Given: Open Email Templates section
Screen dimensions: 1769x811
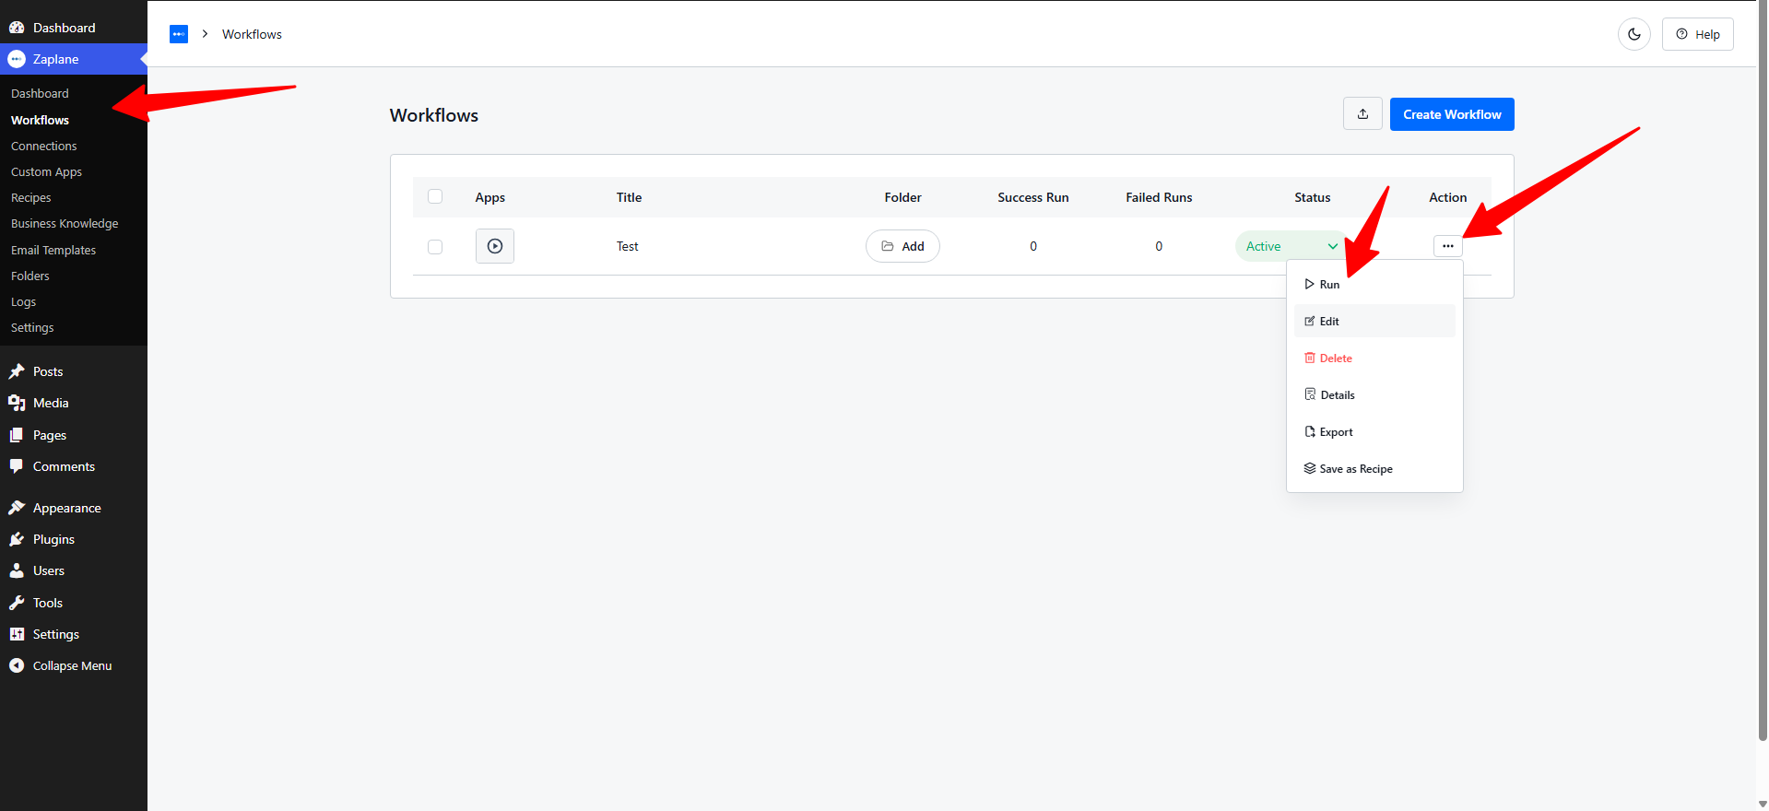Looking at the screenshot, I should point(53,250).
